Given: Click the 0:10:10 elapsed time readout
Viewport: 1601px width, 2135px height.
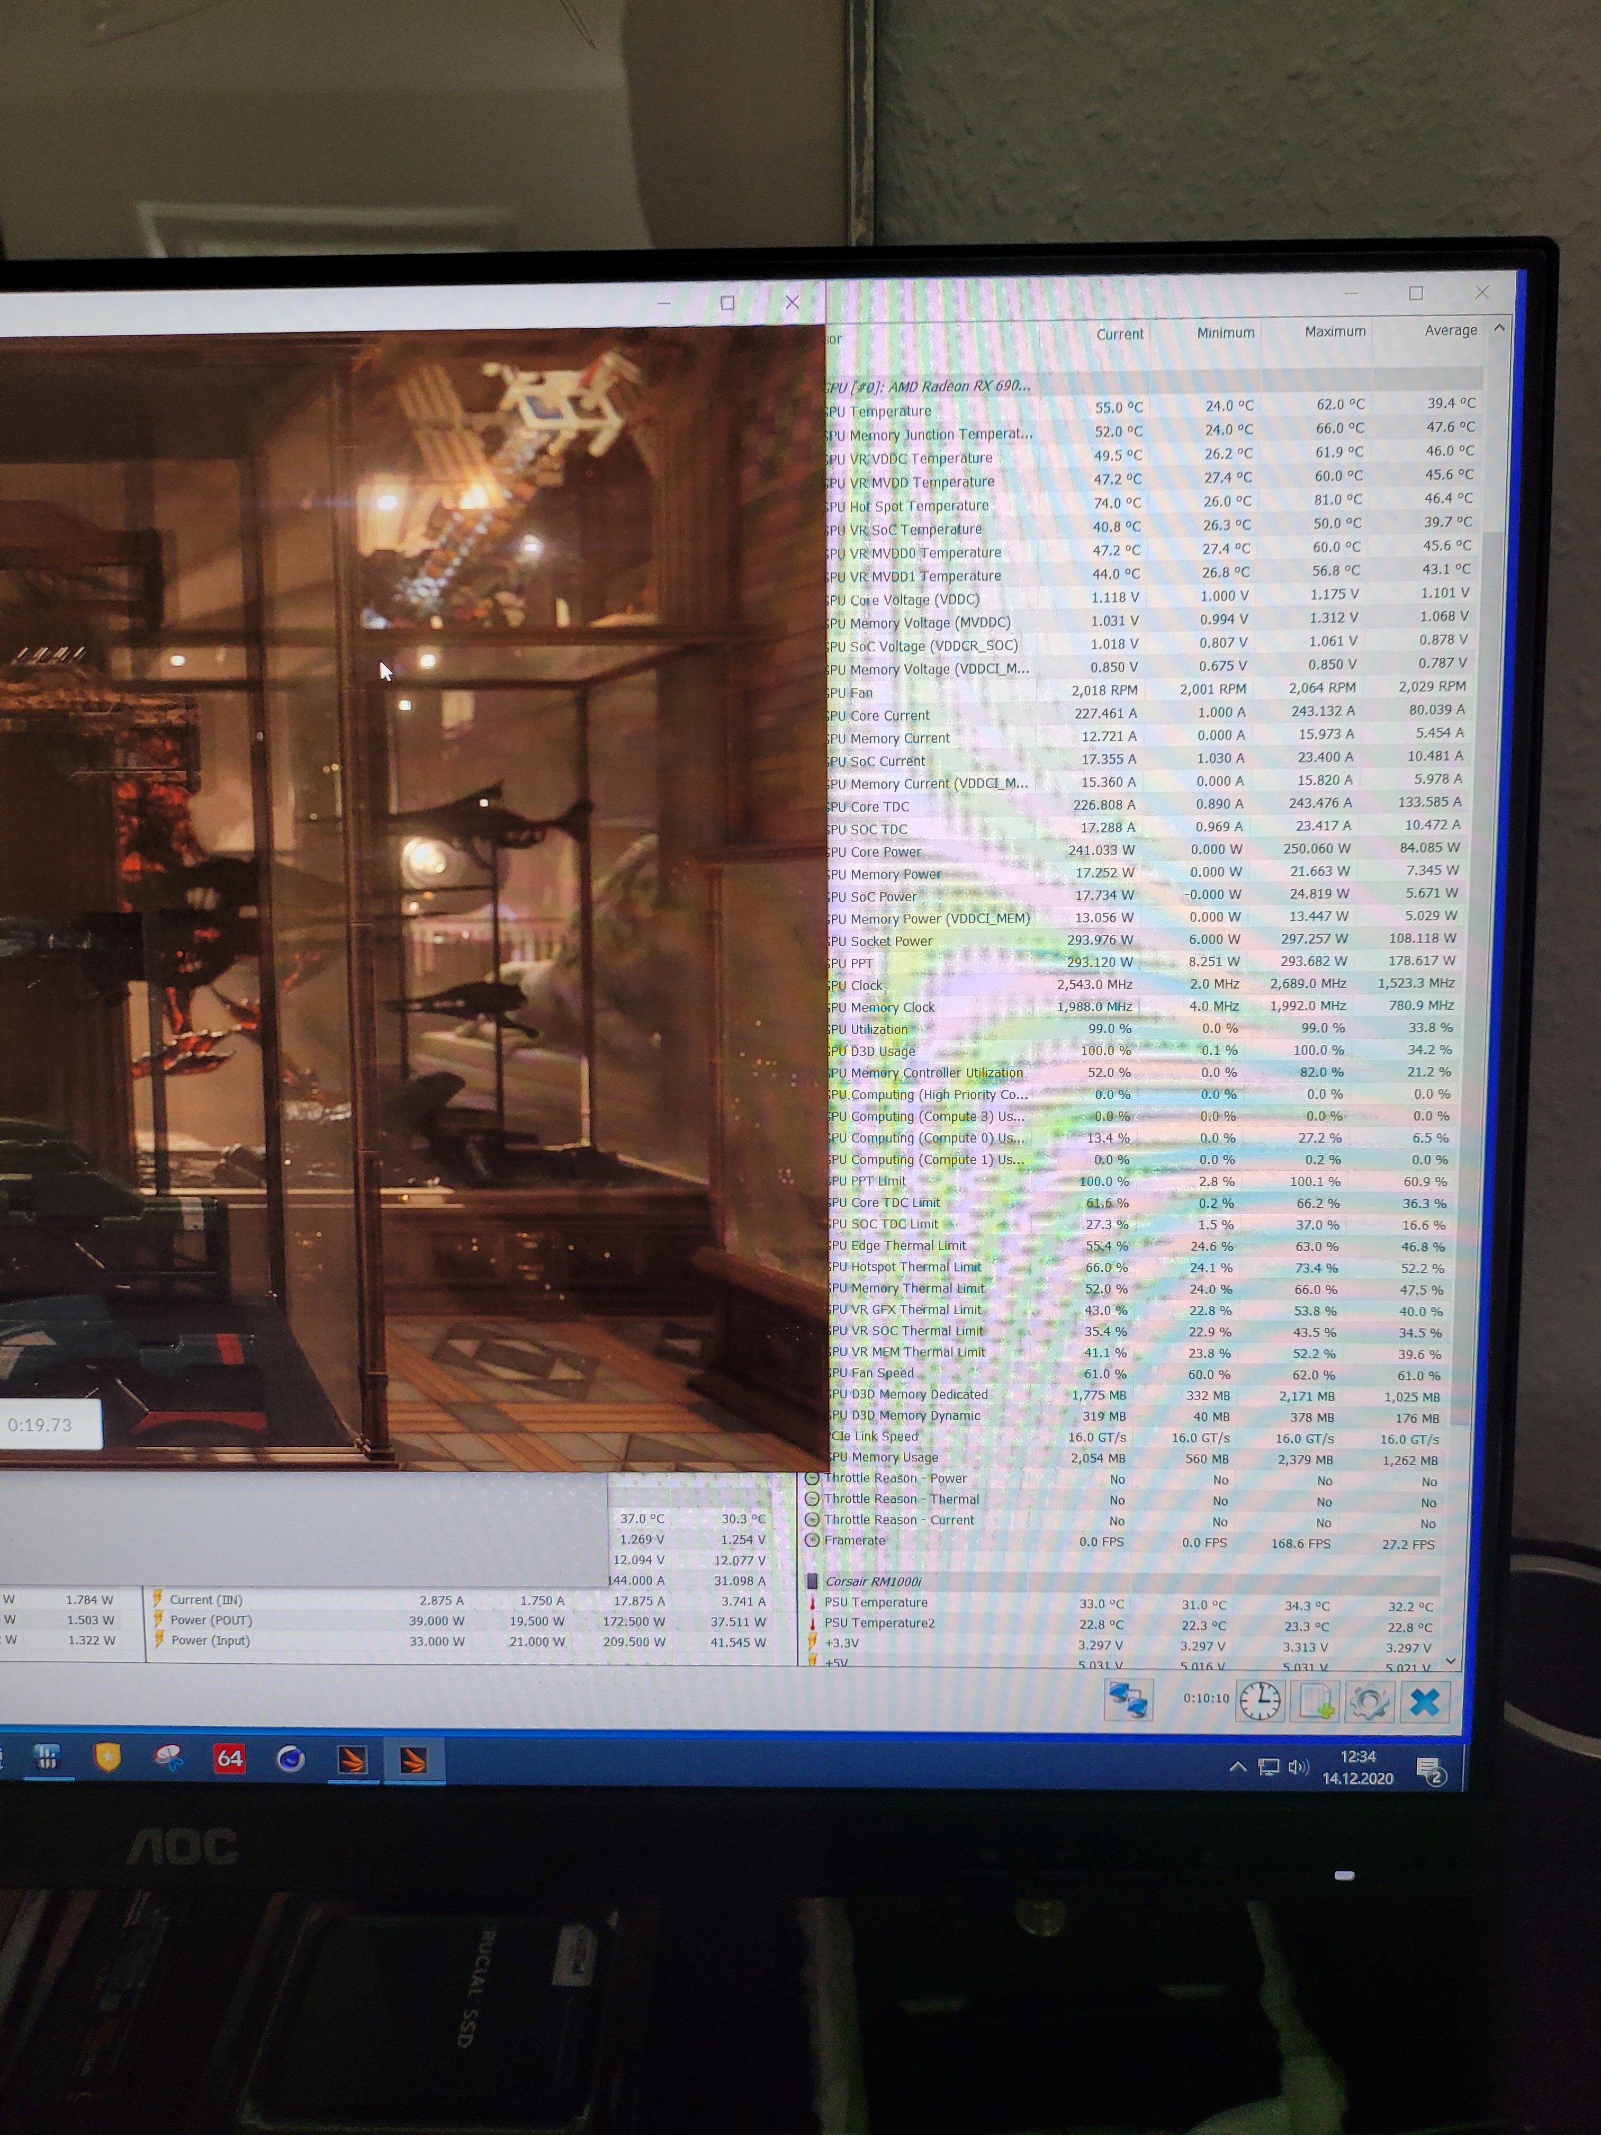Looking at the screenshot, I should coord(1206,1698).
